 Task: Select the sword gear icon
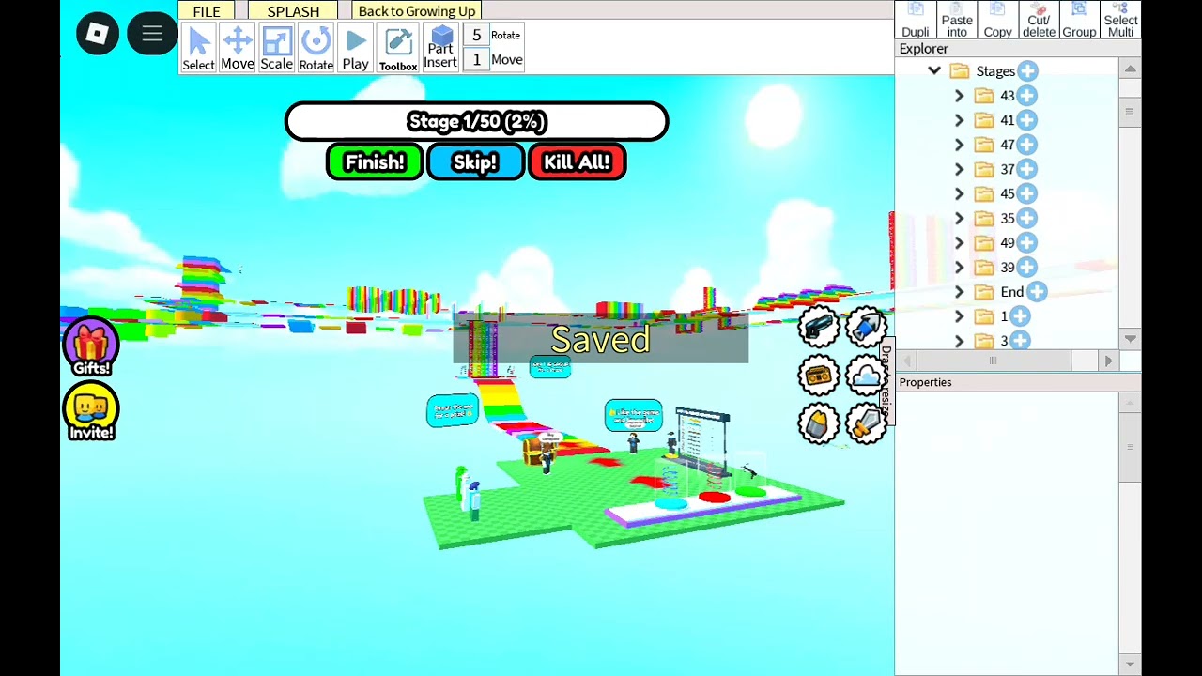tap(867, 424)
